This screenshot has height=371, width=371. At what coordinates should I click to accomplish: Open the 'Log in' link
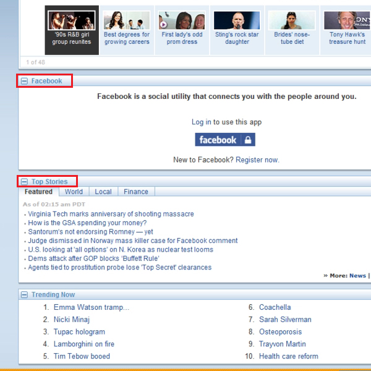202,122
